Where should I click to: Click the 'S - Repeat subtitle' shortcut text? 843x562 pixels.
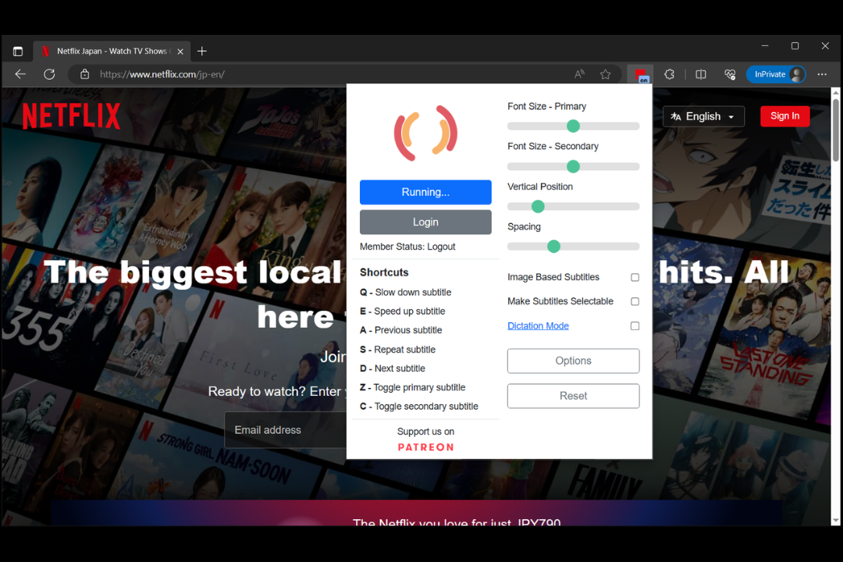[x=398, y=349]
